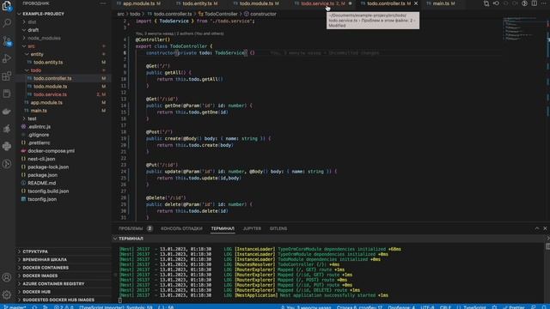Close the bottom panel
Viewport: 550px width, 309px height.
(545, 228)
